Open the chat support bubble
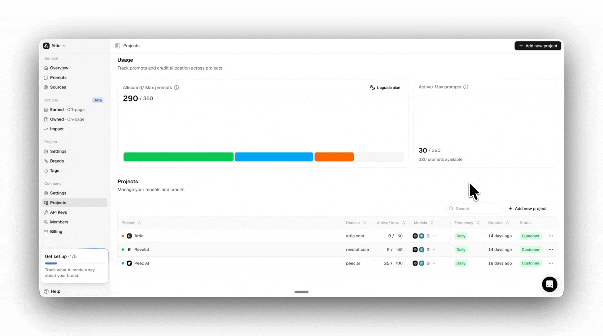 pyautogui.click(x=549, y=284)
